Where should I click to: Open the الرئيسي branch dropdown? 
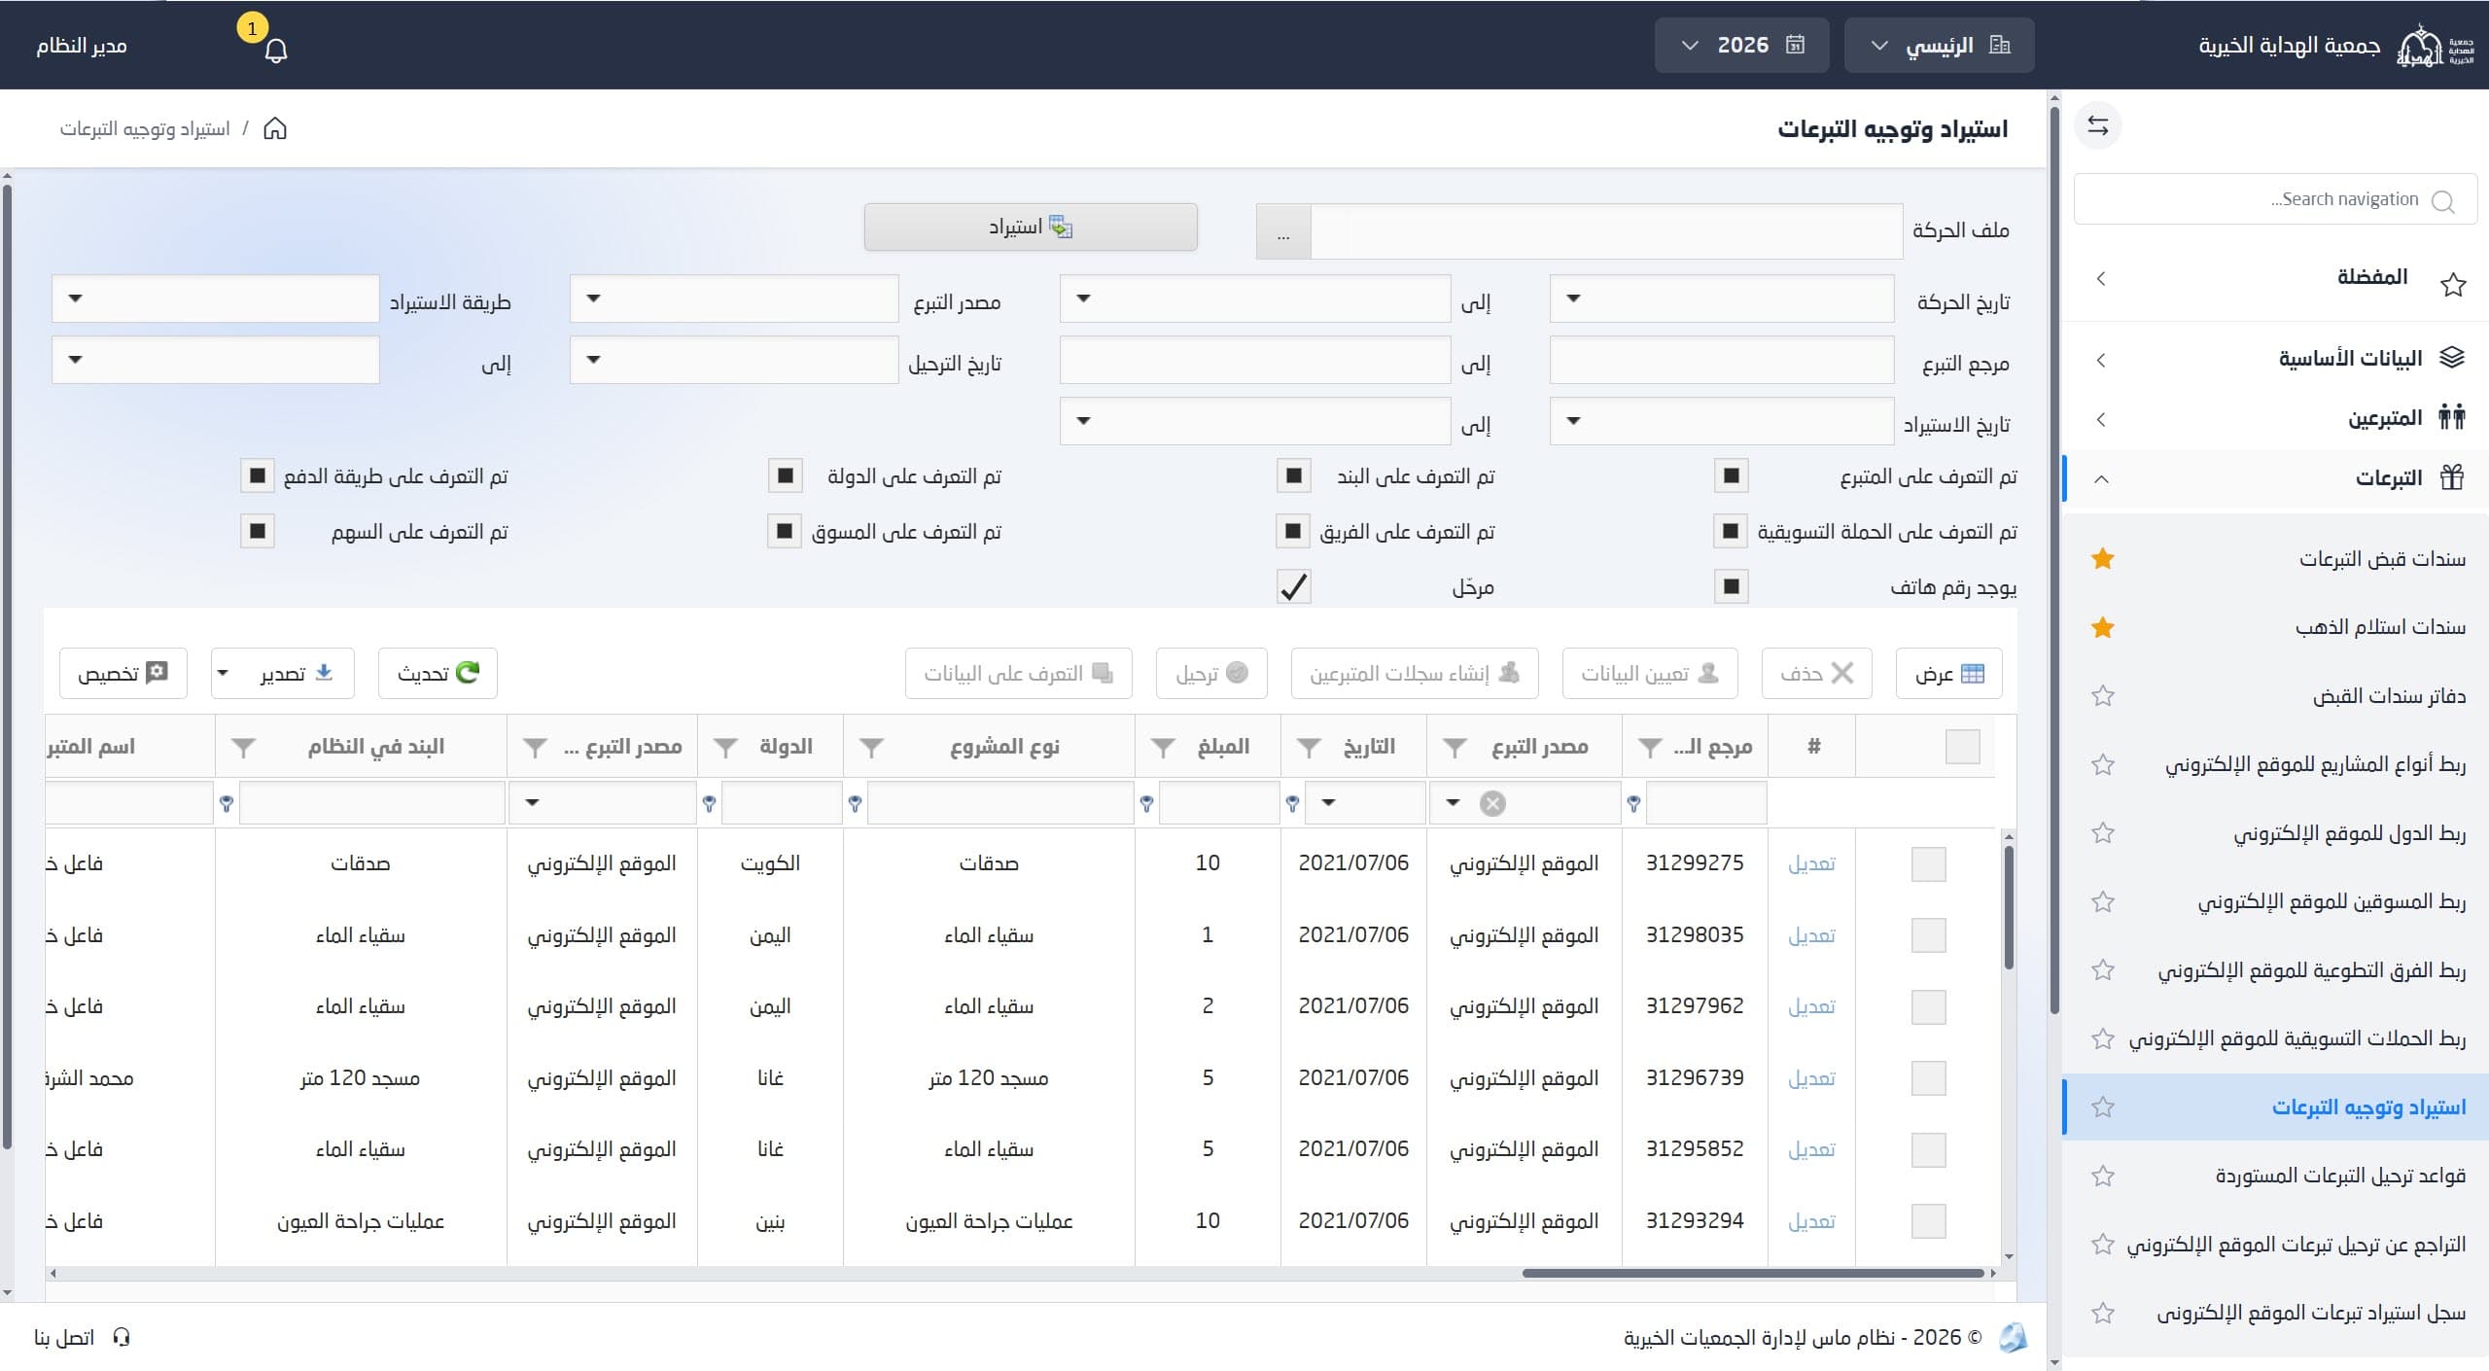coord(1939,46)
